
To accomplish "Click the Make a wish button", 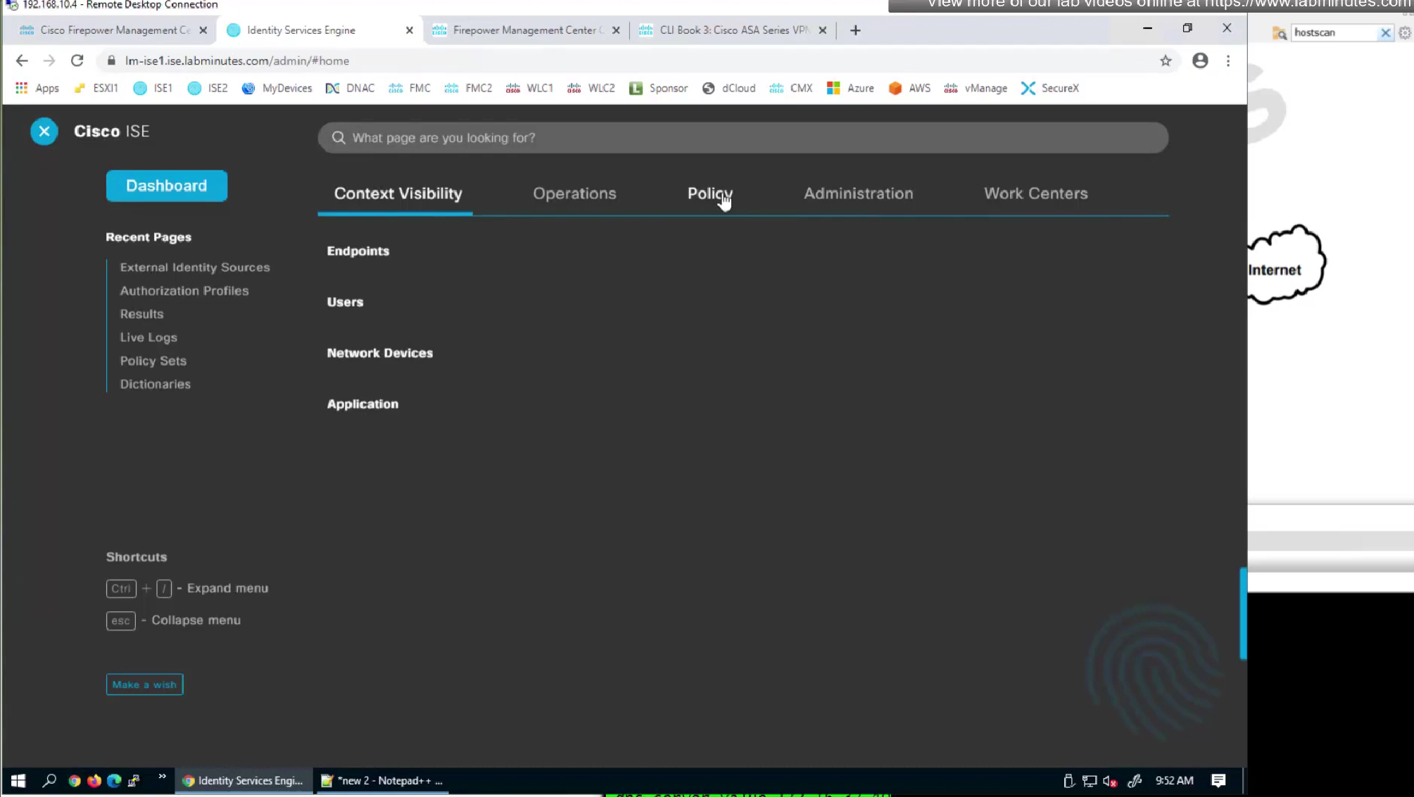I will coord(144,684).
